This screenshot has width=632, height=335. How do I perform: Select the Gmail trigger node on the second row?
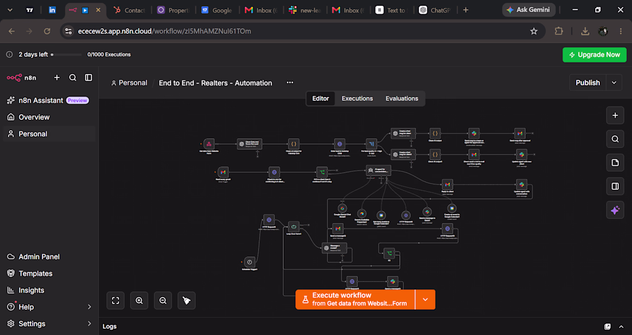coord(223,172)
